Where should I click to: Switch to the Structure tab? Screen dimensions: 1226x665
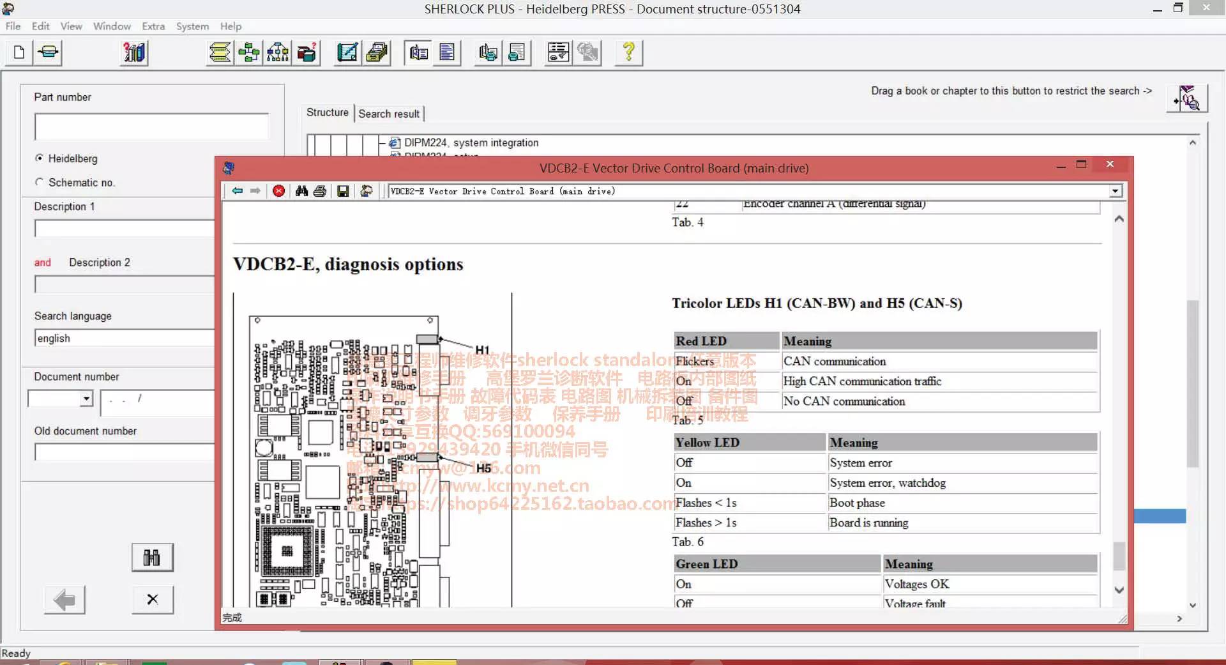pyautogui.click(x=327, y=112)
